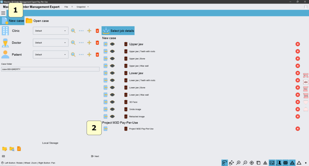Toggle visibility of Upper jaw | Bone
The image size is (309, 166).
tap(112, 59)
